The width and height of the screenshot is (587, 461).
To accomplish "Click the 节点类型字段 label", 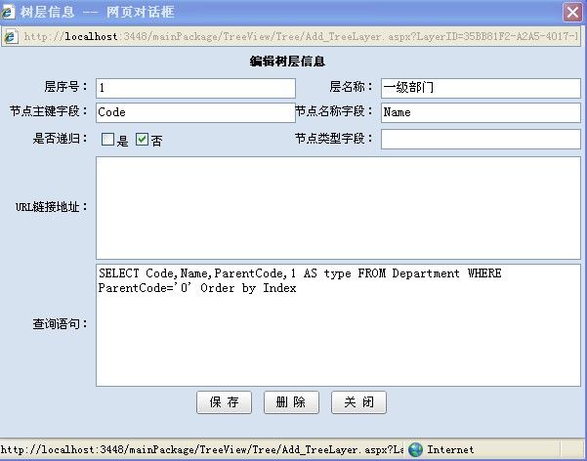I will pos(334,139).
